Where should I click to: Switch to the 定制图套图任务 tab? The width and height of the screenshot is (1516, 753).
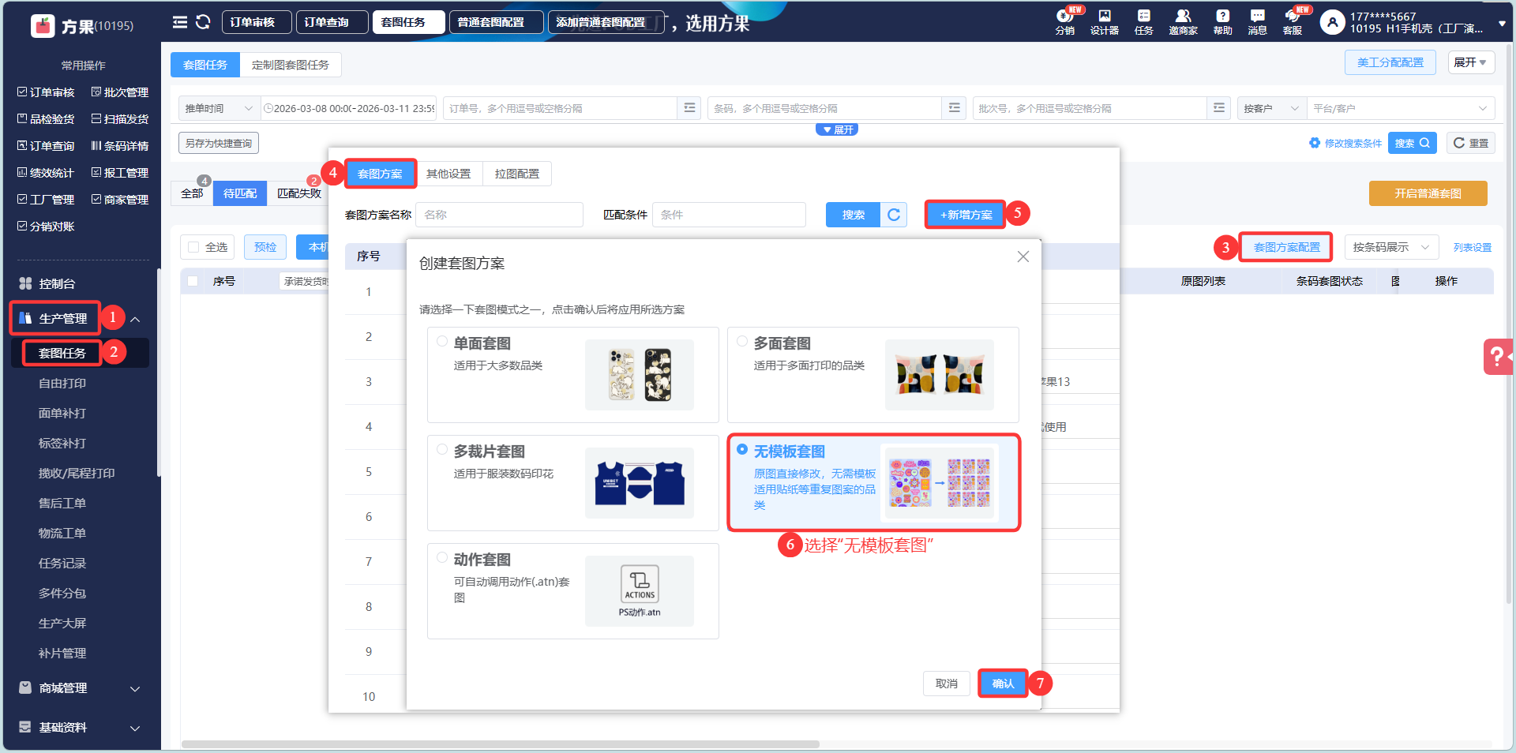click(291, 65)
